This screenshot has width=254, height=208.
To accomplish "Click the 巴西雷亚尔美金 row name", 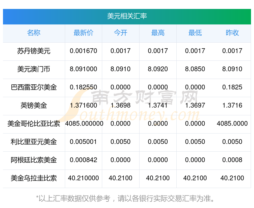I will [34, 87].
